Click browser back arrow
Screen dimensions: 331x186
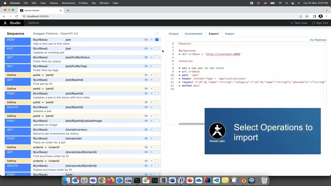pyautogui.click(x=4, y=16)
